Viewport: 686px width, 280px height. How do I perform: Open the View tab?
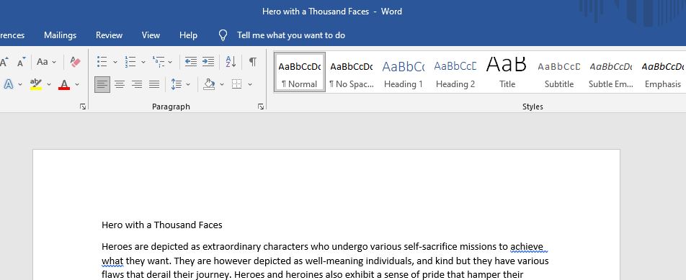click(x=151, y=35)
